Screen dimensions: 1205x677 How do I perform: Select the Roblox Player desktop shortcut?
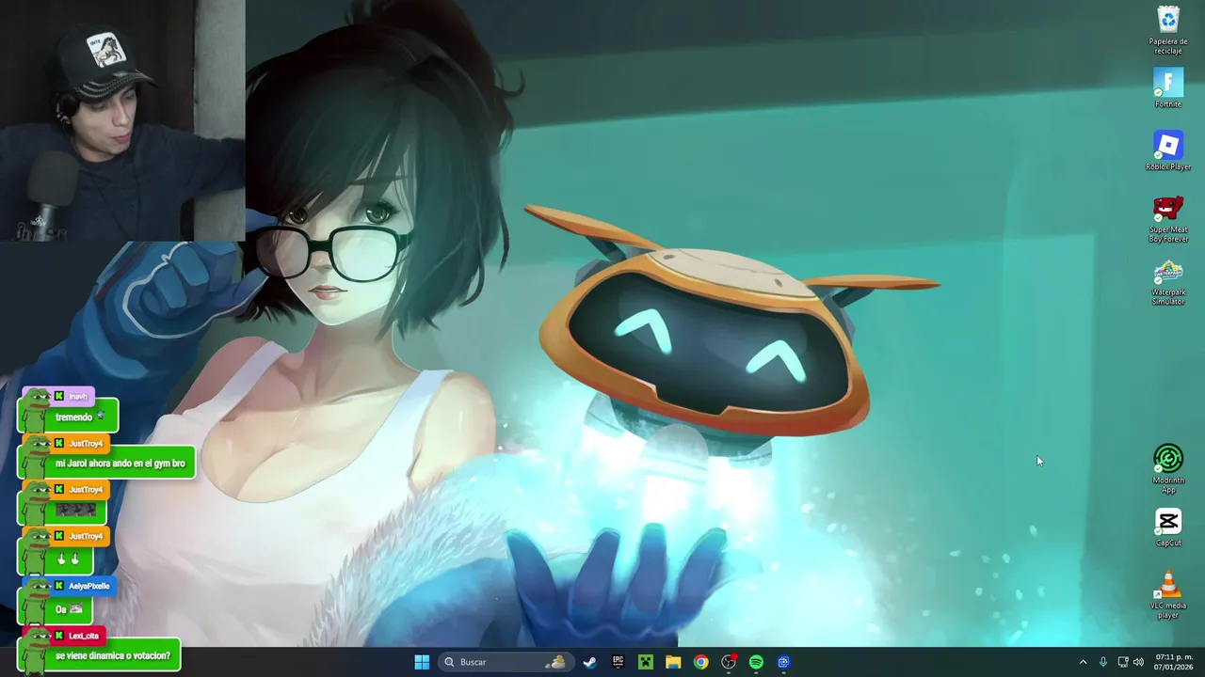1168,150
